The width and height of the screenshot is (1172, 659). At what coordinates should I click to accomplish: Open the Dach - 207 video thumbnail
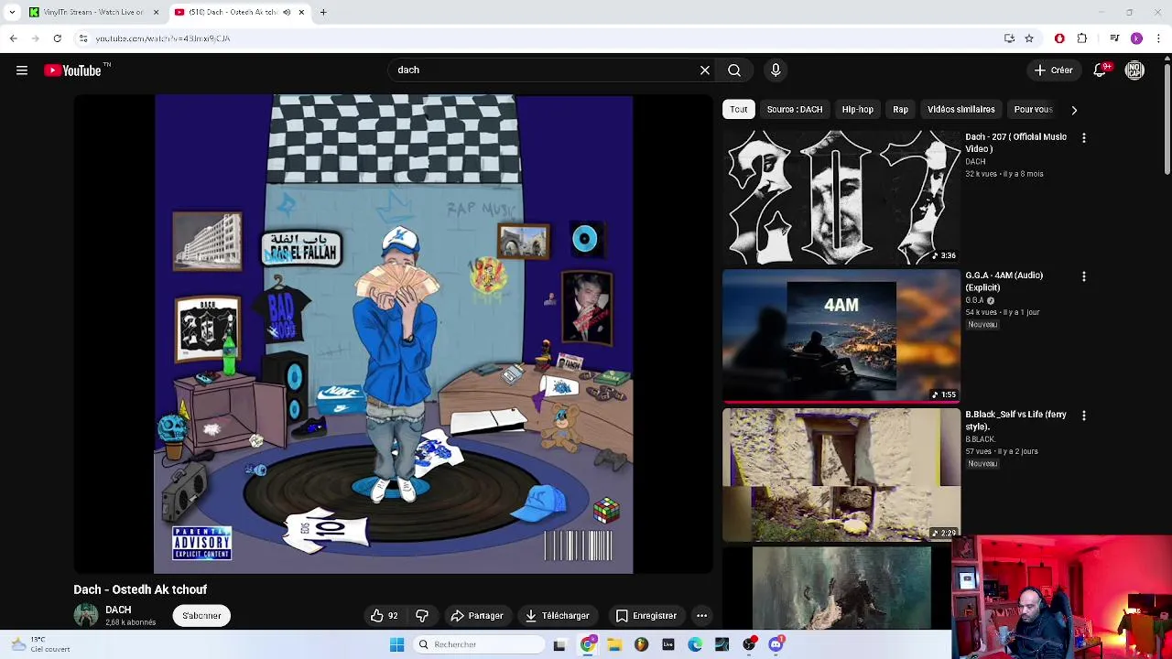pos(841,197)
